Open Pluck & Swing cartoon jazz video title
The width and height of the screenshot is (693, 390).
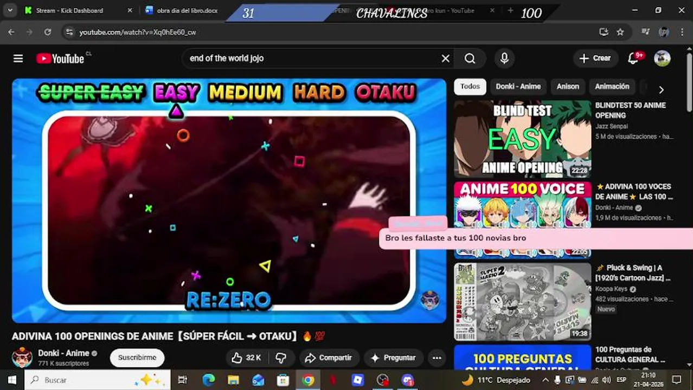pos(633,272)
